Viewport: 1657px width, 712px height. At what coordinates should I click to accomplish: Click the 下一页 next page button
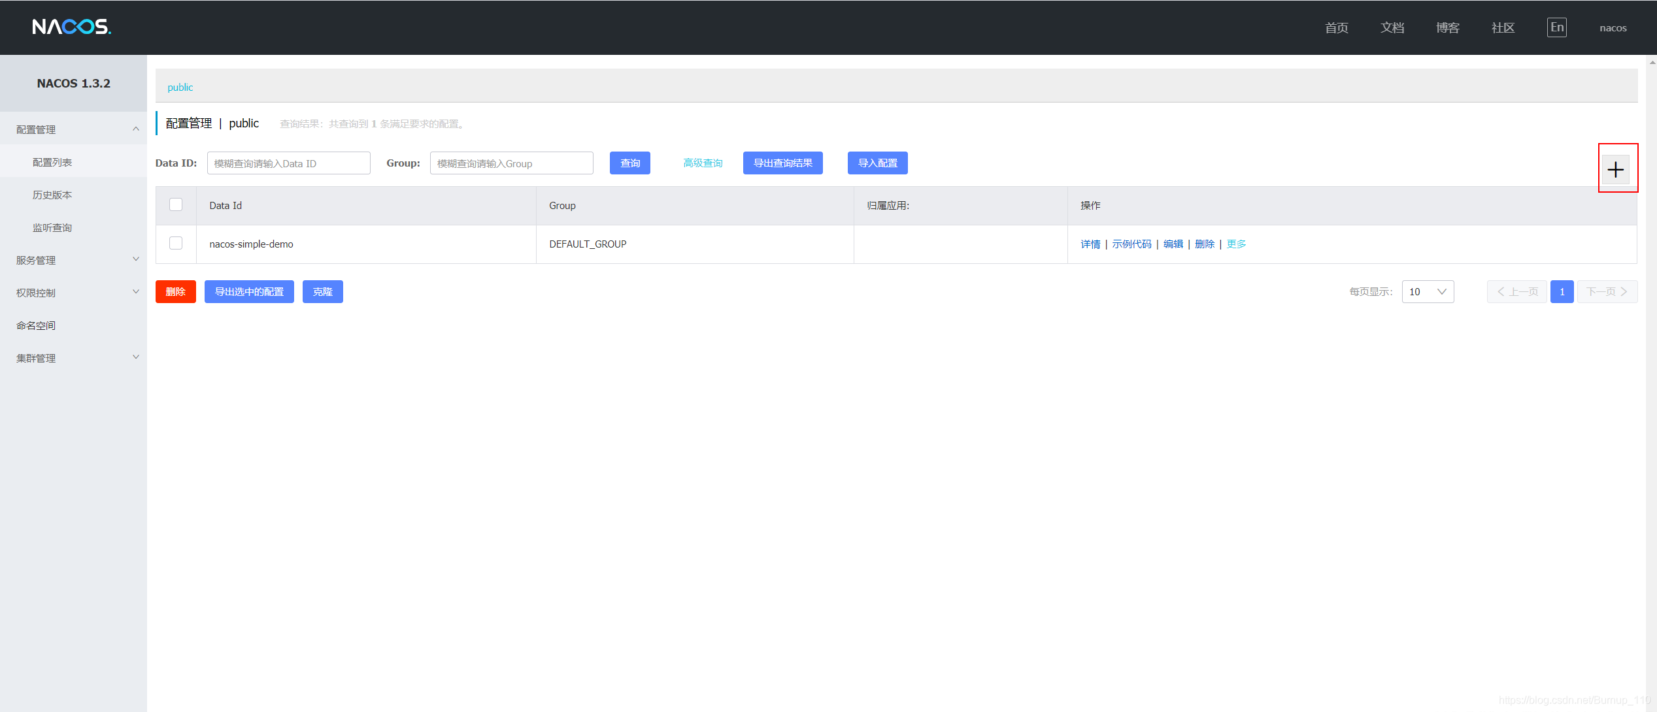coord(1607,291)
